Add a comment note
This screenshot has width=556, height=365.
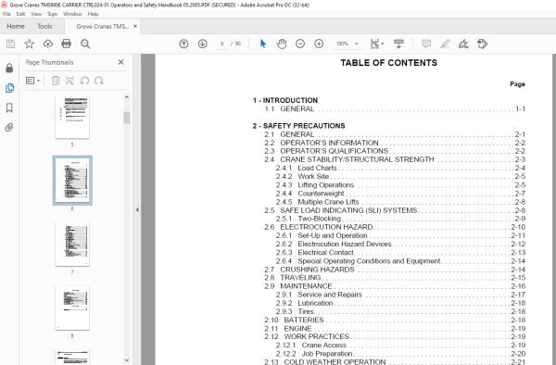click(426, 44)
